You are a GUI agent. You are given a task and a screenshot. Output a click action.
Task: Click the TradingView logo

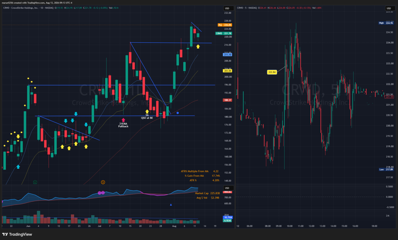17,234
